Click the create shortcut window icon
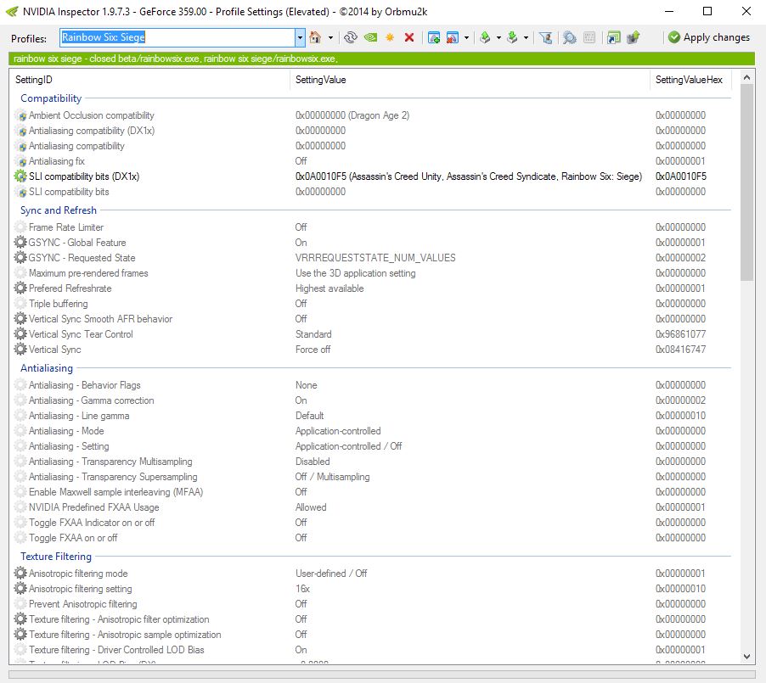The height and width of the screenshot is (683, 766). click(614, 37)
